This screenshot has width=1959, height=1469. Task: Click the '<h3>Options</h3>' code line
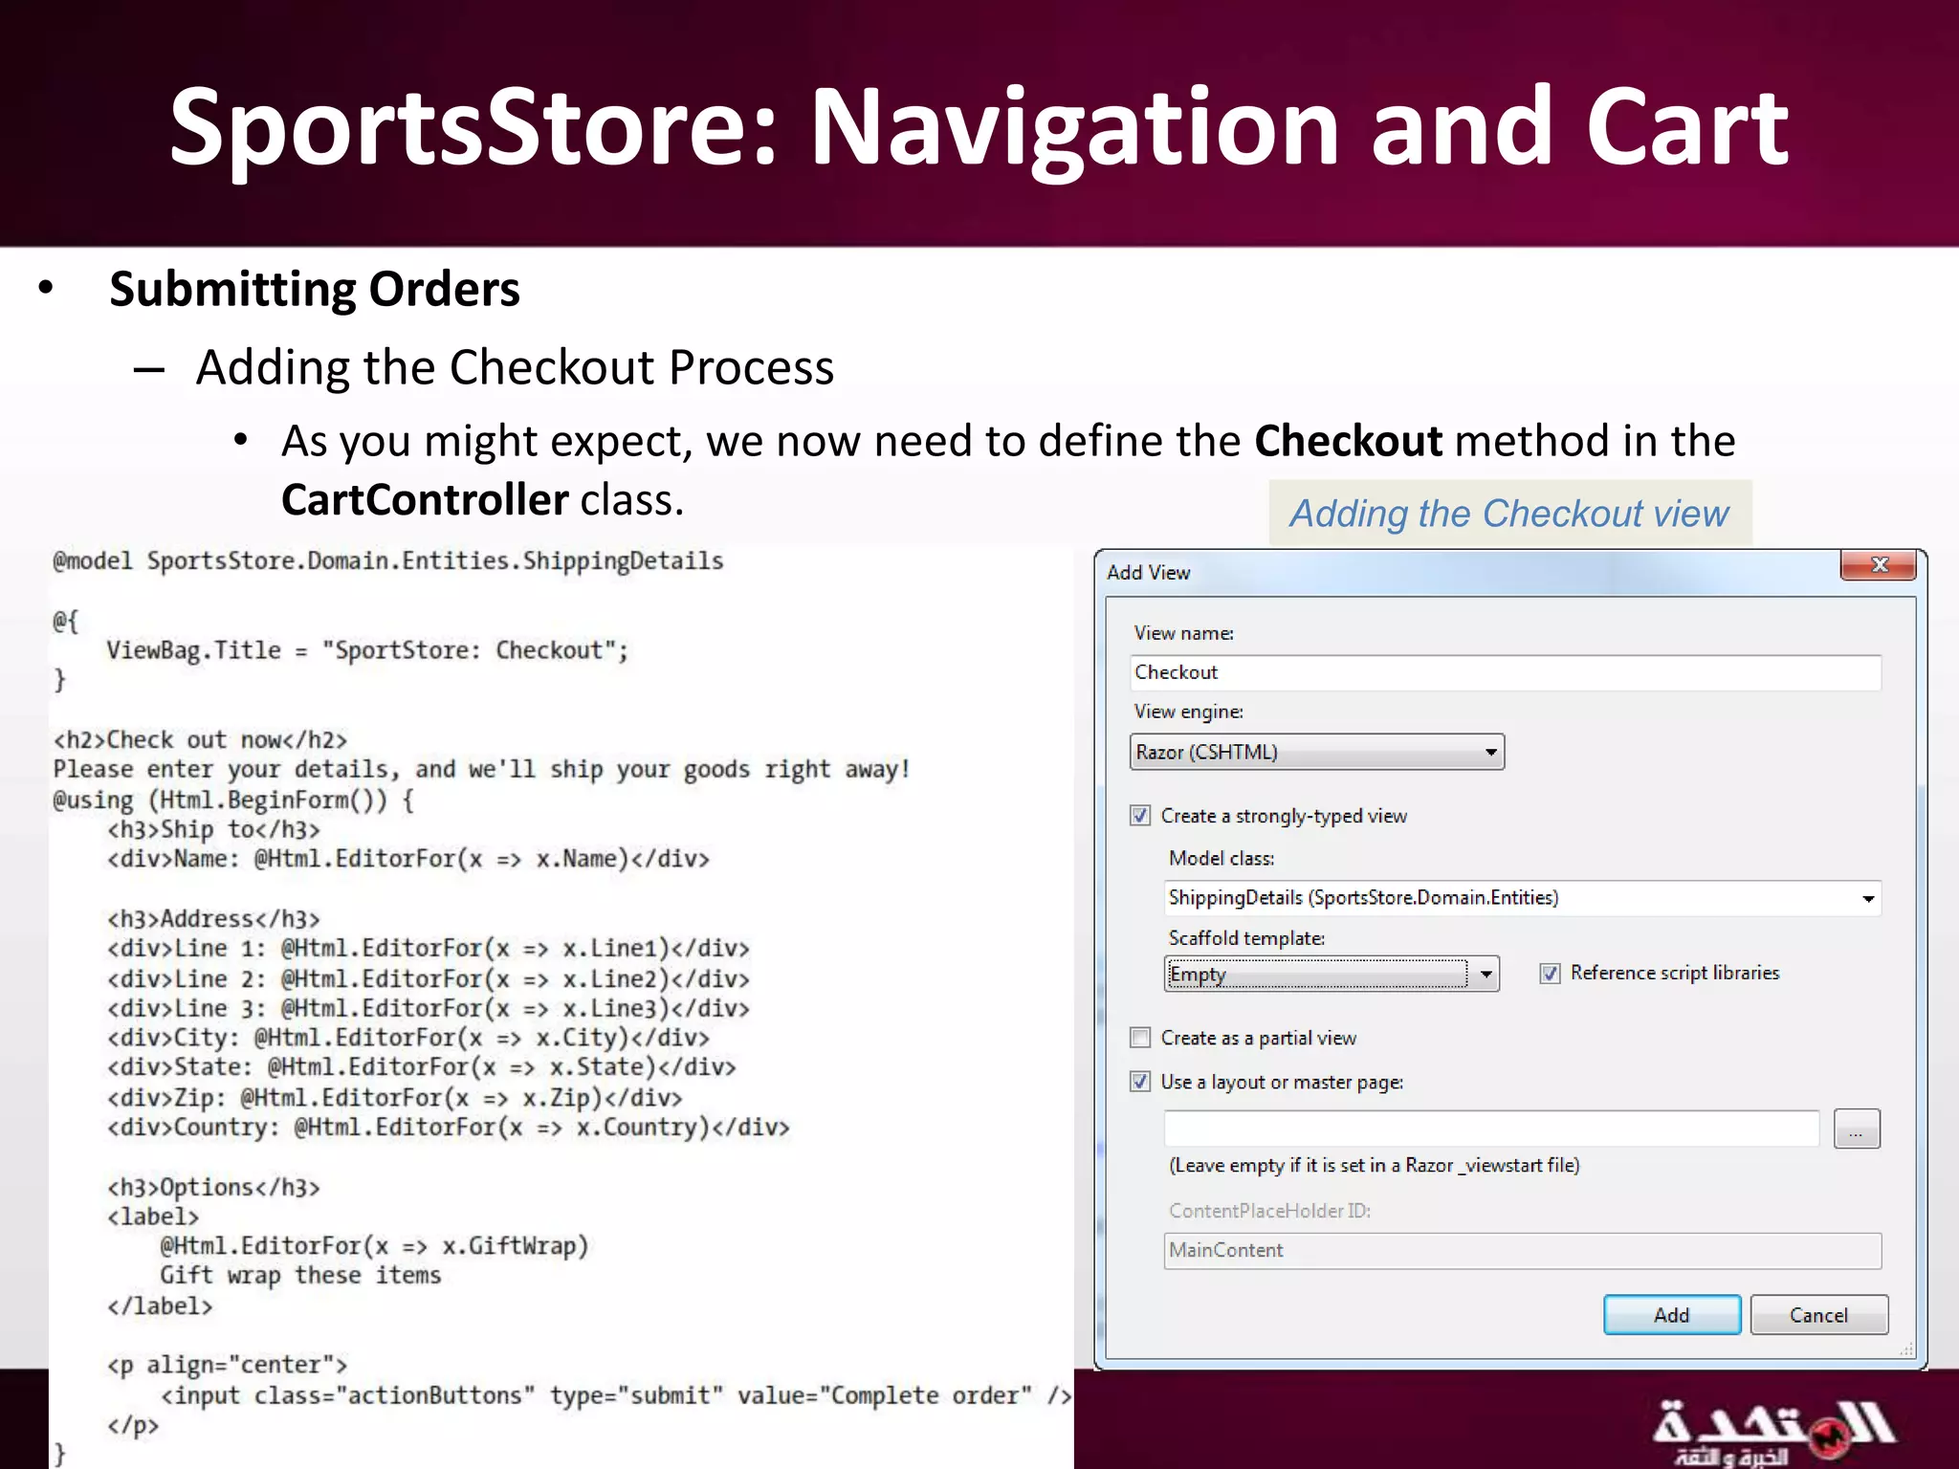pyautogui.click(x=213, y=1188)
